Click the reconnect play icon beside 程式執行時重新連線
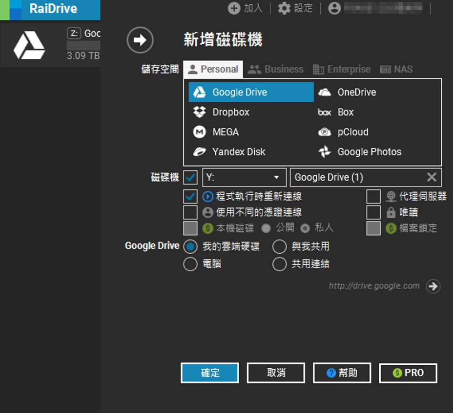Screen dimensions: 453x413 pyautogui.click(x=208, y=197)
